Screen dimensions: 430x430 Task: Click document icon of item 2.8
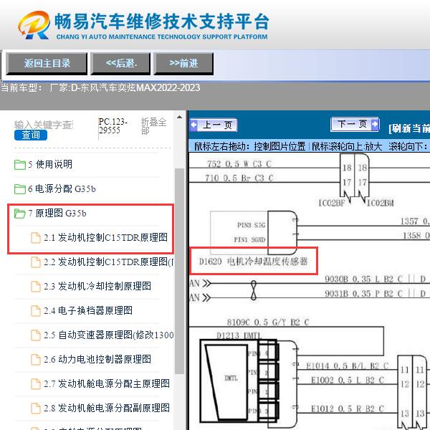36,408
